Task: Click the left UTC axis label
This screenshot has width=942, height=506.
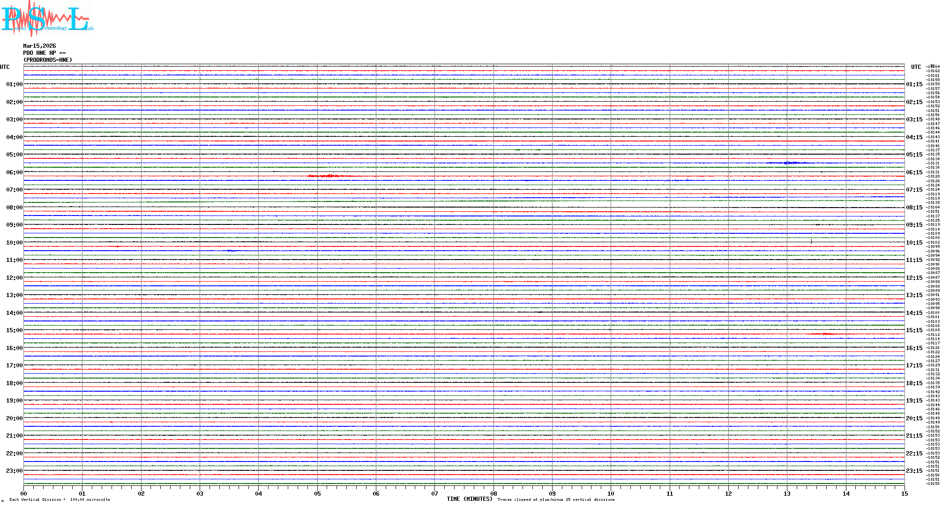Action: [5, 67]
